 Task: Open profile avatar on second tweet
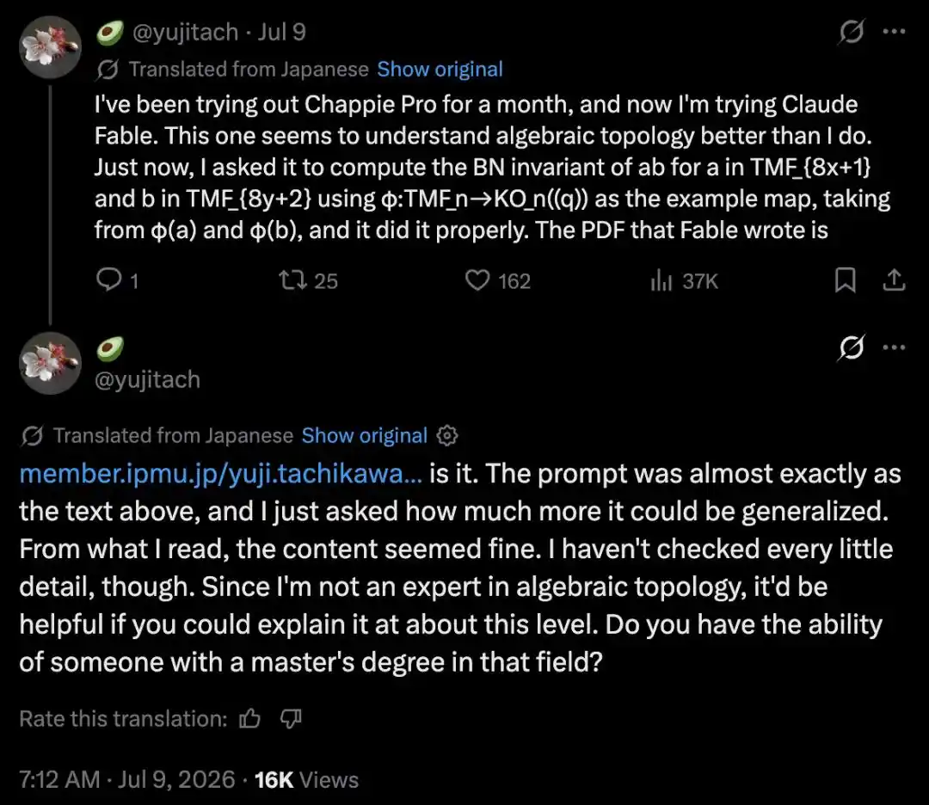pyautogui.click(x=51, y=363)
